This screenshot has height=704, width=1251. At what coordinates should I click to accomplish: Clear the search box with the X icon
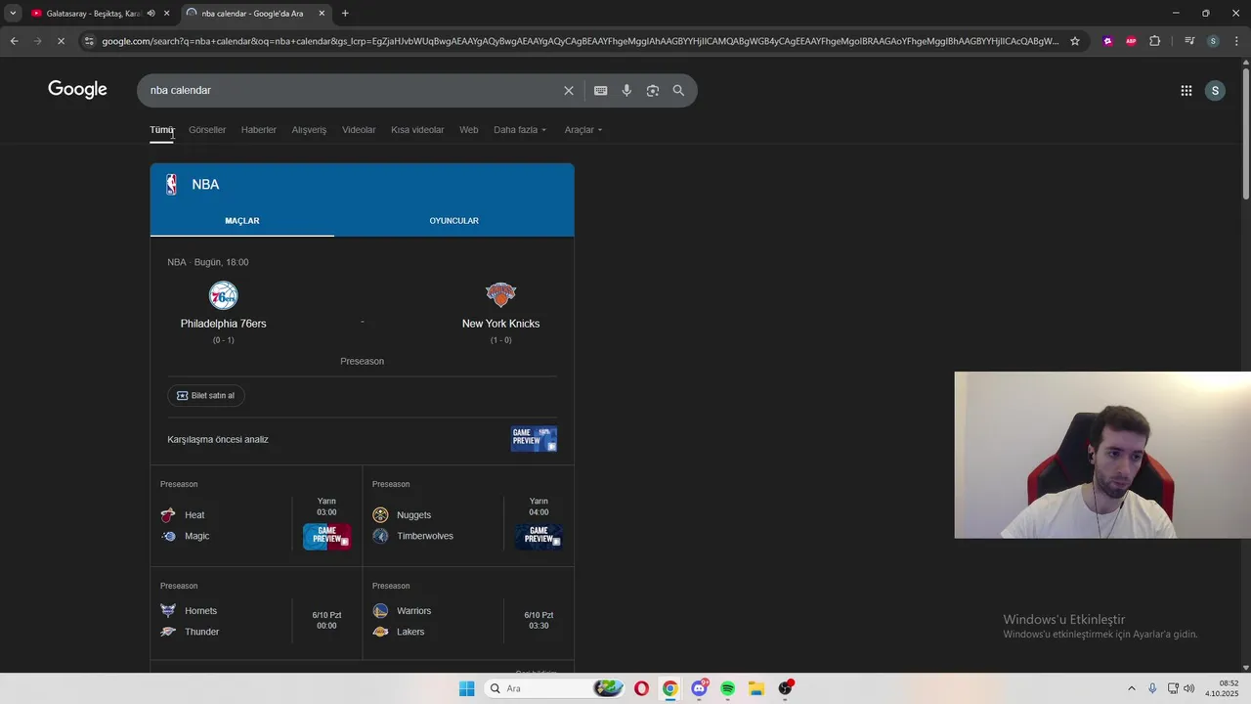pos(569,90)
